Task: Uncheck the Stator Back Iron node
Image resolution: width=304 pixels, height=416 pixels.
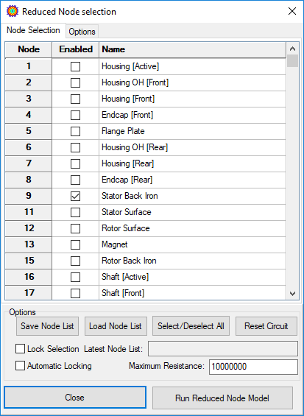Action: [75, 197]
